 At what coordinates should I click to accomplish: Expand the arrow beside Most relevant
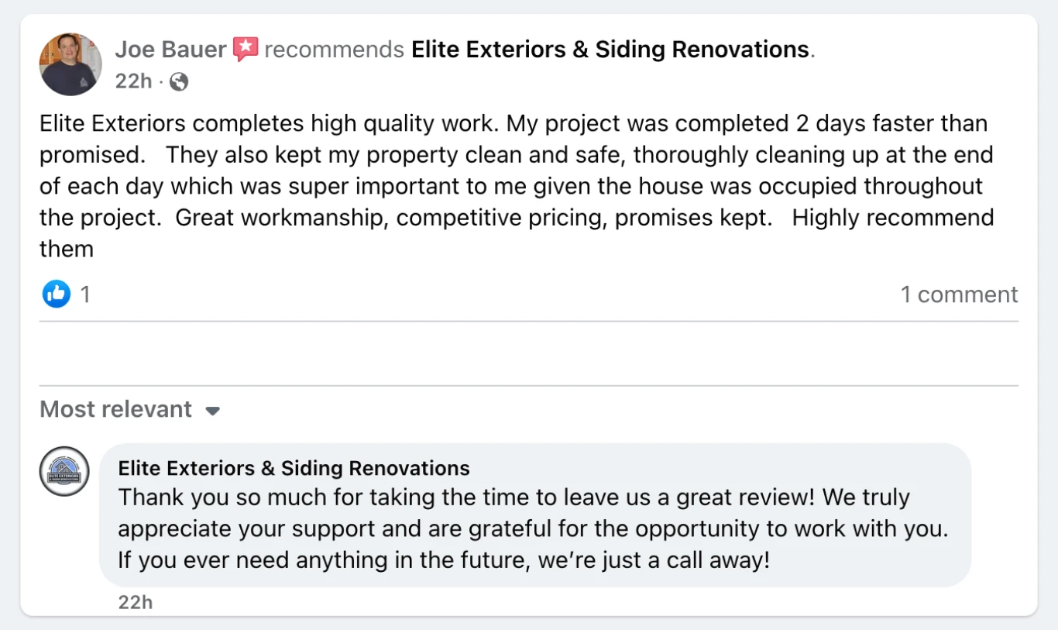[213, 411]
